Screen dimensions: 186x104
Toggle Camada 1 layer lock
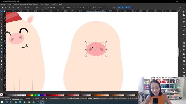(x=46, y=98)
